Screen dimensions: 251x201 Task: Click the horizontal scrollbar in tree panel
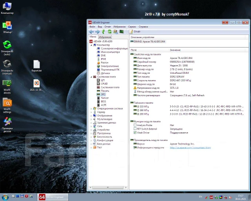click(x=108, y=187)
